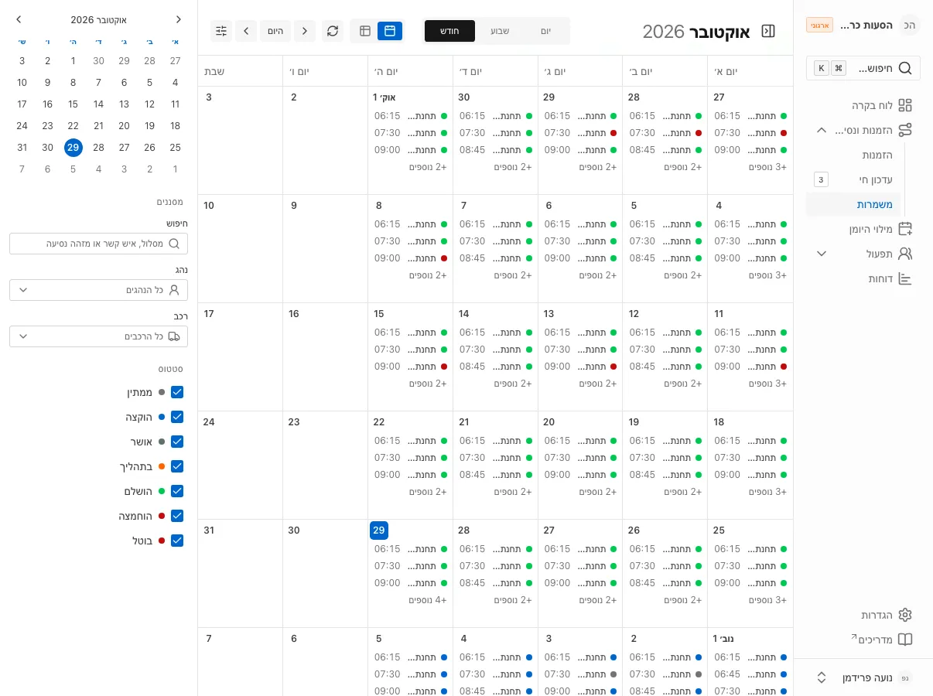
Task: Open the sidebar חיפוש search box
Action: coord(863,68)
